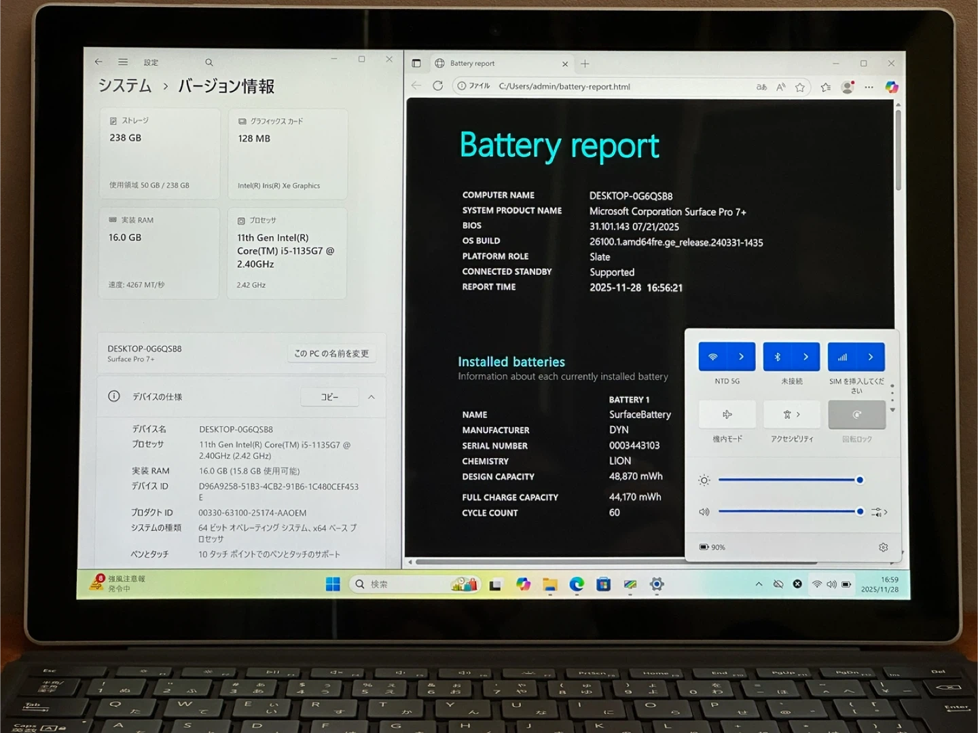
Task: Collapse the デバイスの仕様 section
Action: pyautogui.click(x=372, y=397)
